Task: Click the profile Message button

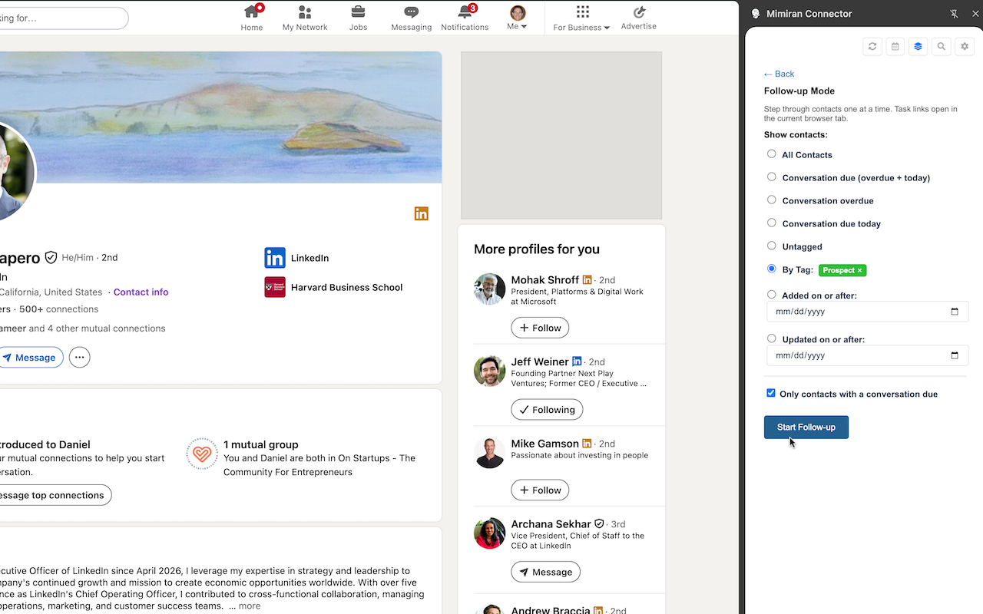Action: [29, 357]
